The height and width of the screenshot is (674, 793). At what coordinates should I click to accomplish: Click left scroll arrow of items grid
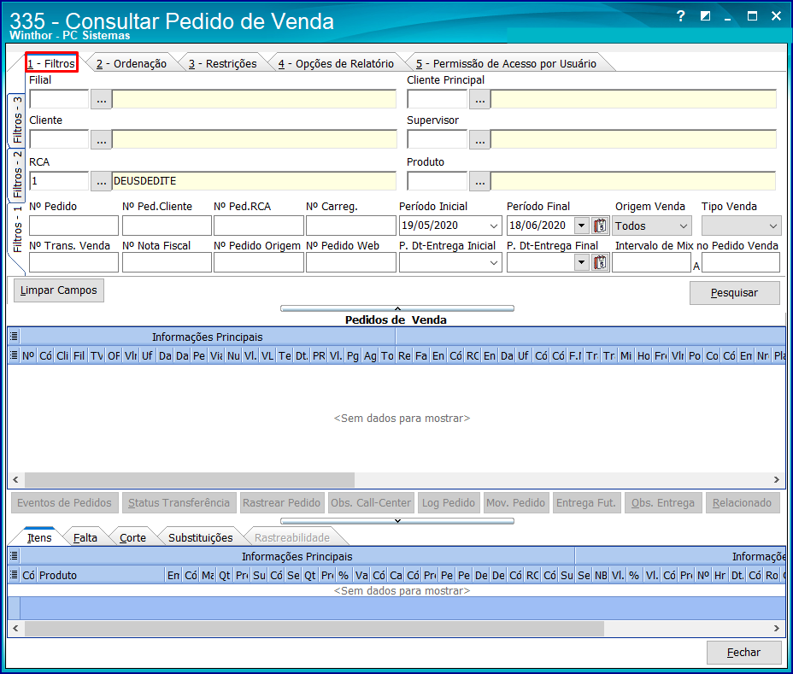pyautogui.click(x=15, y=628)
